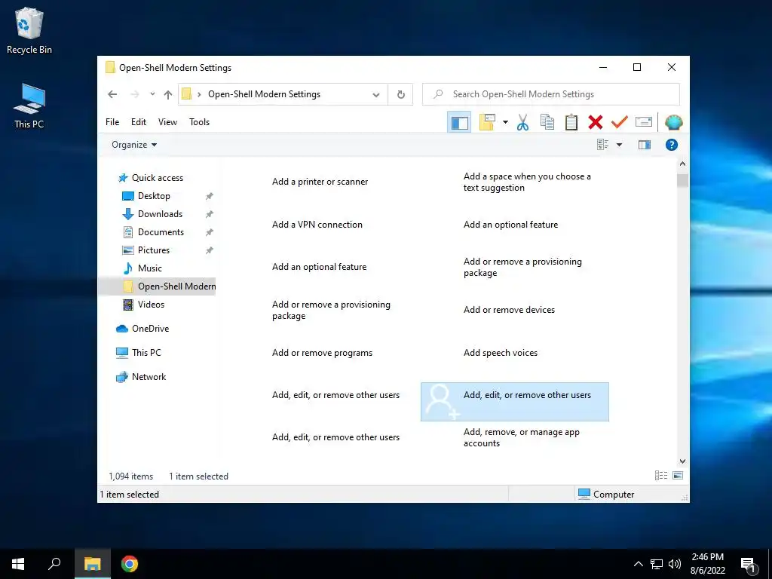The image size is (772, 579).
Task: Select Add a space when you choose a text suggestion
Action: pos(527,182)
